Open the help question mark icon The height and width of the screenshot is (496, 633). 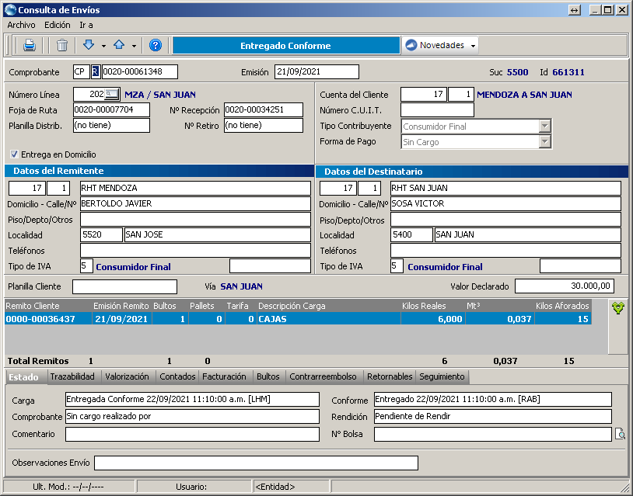tap(155, 45)
